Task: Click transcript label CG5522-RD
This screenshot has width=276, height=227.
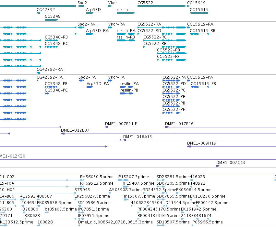Action: (150, 31)
